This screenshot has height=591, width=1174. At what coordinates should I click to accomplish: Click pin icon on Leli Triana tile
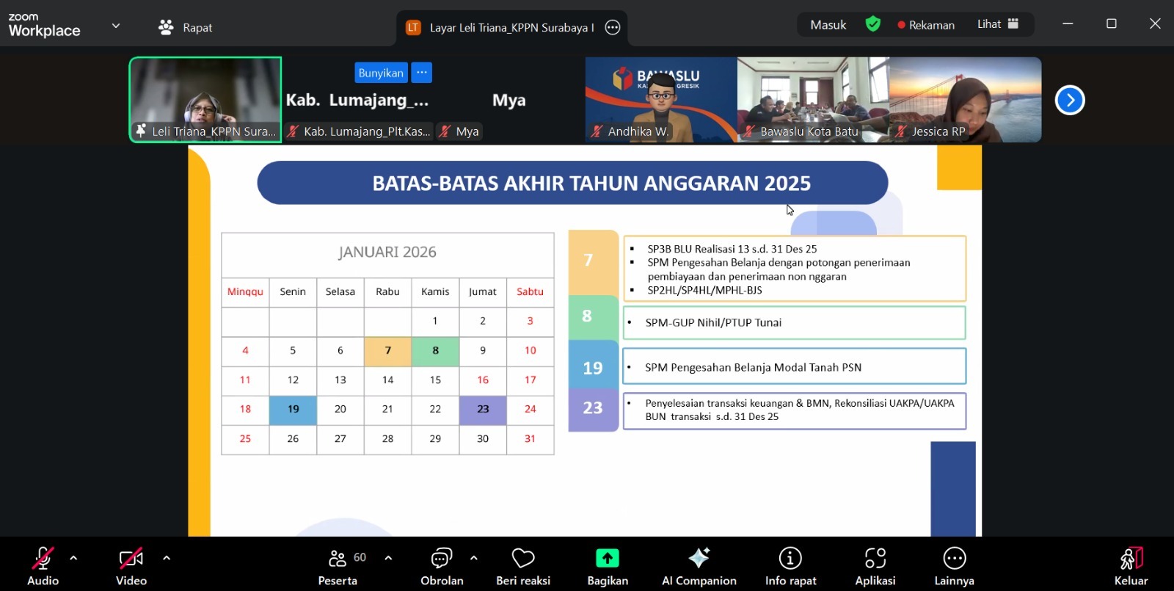tap(141, 131)
